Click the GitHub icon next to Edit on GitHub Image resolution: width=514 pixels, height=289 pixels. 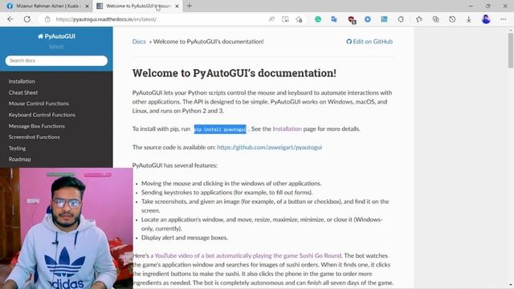349,42
